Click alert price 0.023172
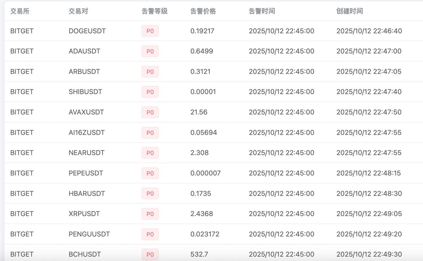The height and width of the screenshot is (261, 423). (x=205, y=234)
